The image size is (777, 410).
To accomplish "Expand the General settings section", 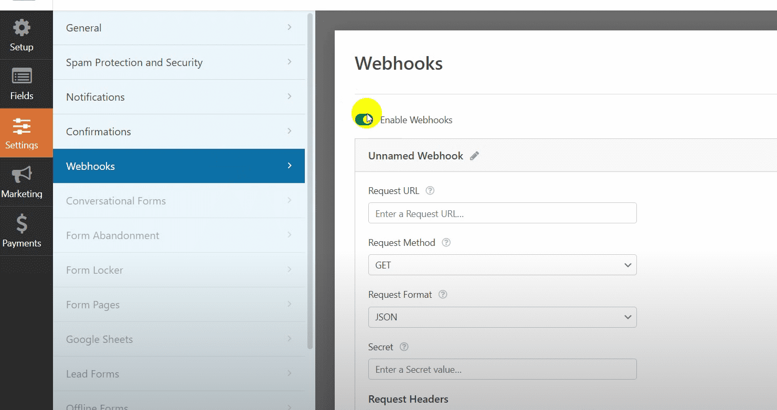I will pos(178,28).
